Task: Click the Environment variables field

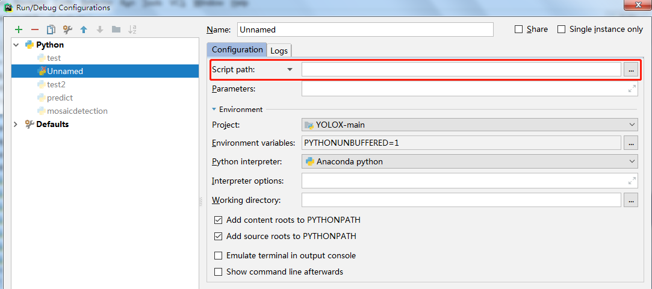Action: (461, 143)
